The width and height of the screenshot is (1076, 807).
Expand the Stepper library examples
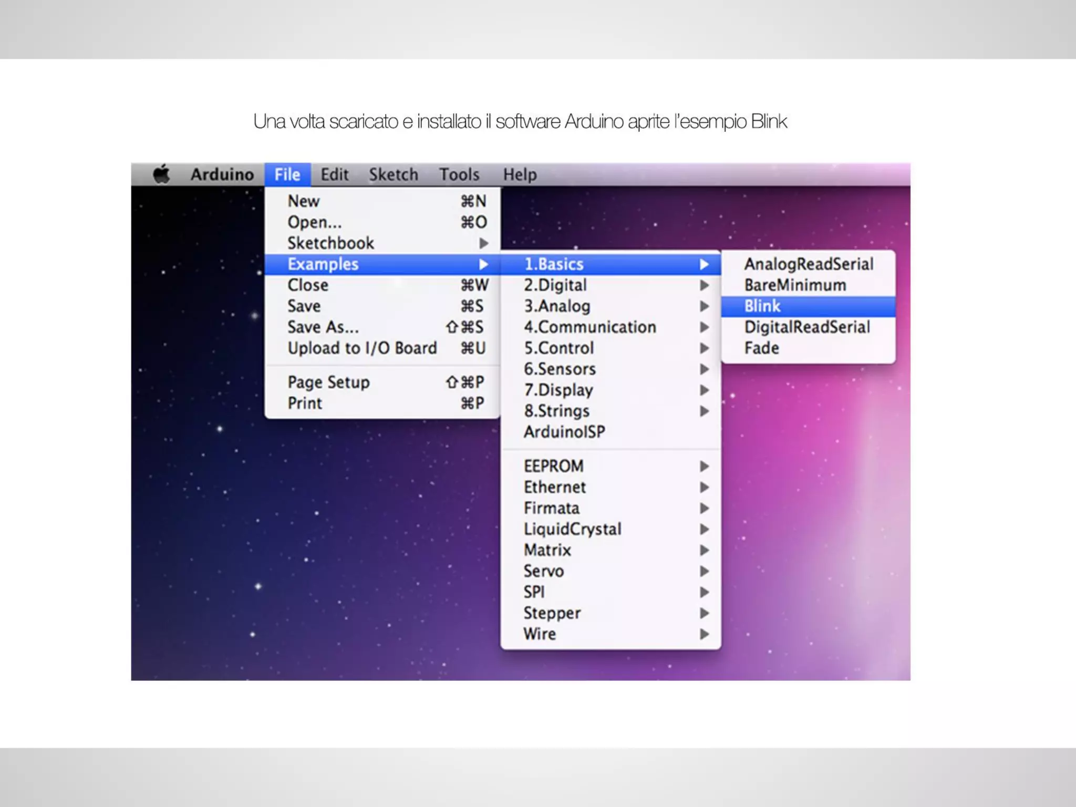[x=611, y=613]
